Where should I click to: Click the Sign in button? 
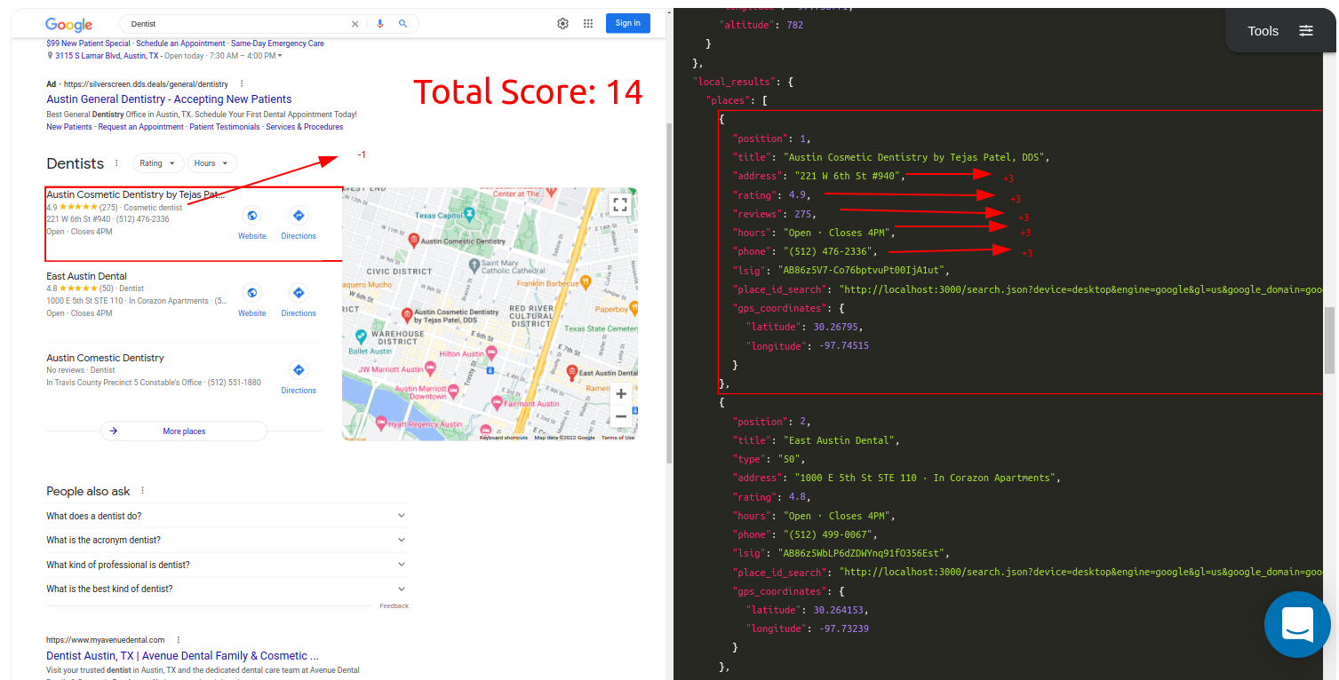coord(628,23)
